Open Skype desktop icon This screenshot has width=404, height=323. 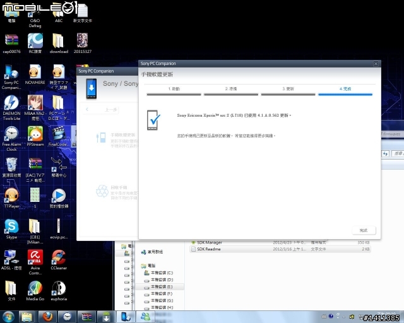pos(11,229)
